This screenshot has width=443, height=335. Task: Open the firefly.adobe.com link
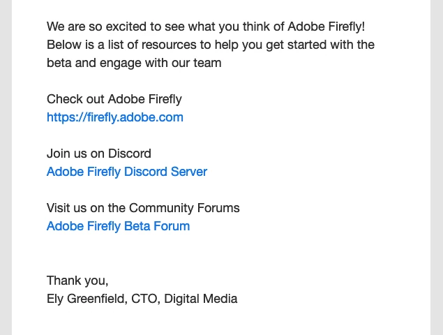114,117
